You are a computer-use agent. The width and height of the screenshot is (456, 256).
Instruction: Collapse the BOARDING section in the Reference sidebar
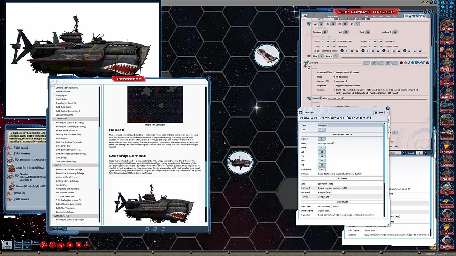61,118
